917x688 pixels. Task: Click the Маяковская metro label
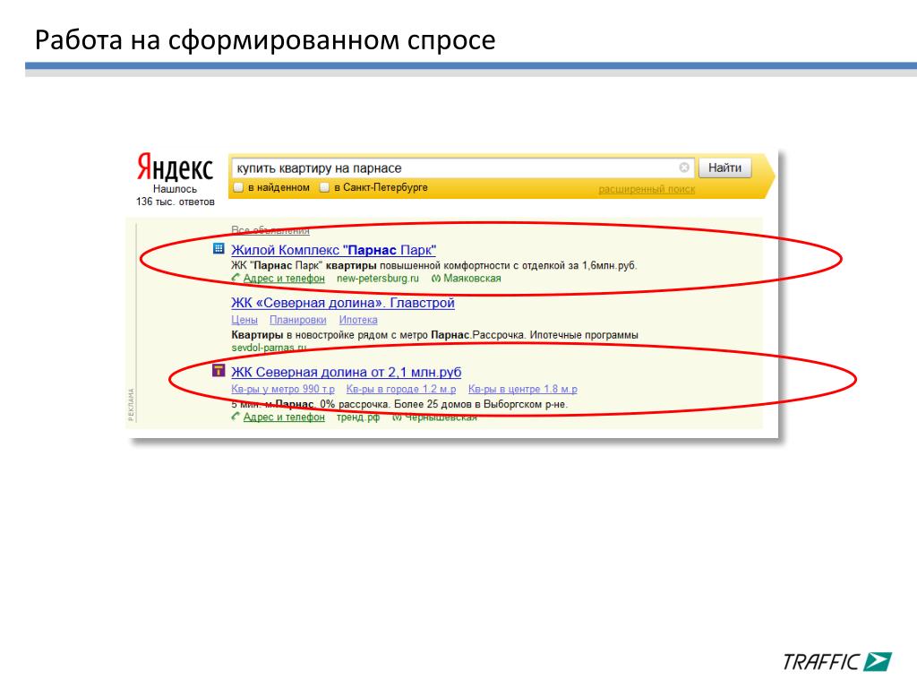tap(472, 279)
